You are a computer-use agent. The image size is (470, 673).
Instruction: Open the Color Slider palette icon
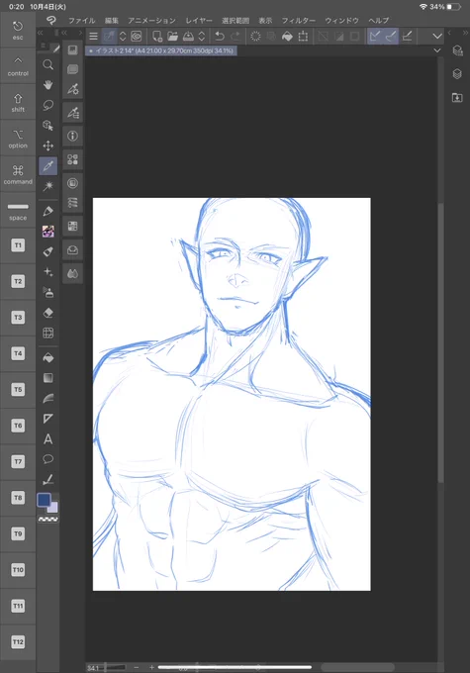(72, 203)
